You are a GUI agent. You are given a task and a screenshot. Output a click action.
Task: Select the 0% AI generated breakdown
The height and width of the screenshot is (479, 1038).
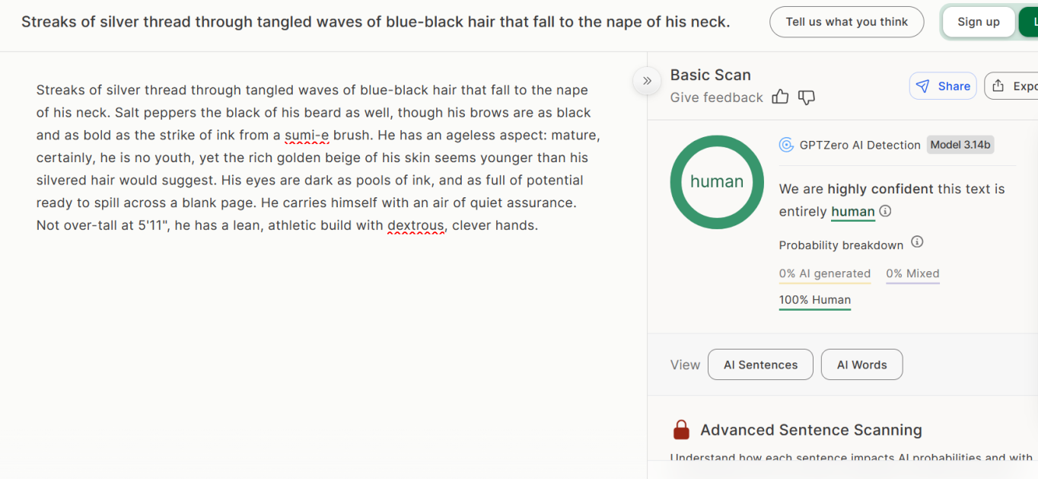point(824,274)
